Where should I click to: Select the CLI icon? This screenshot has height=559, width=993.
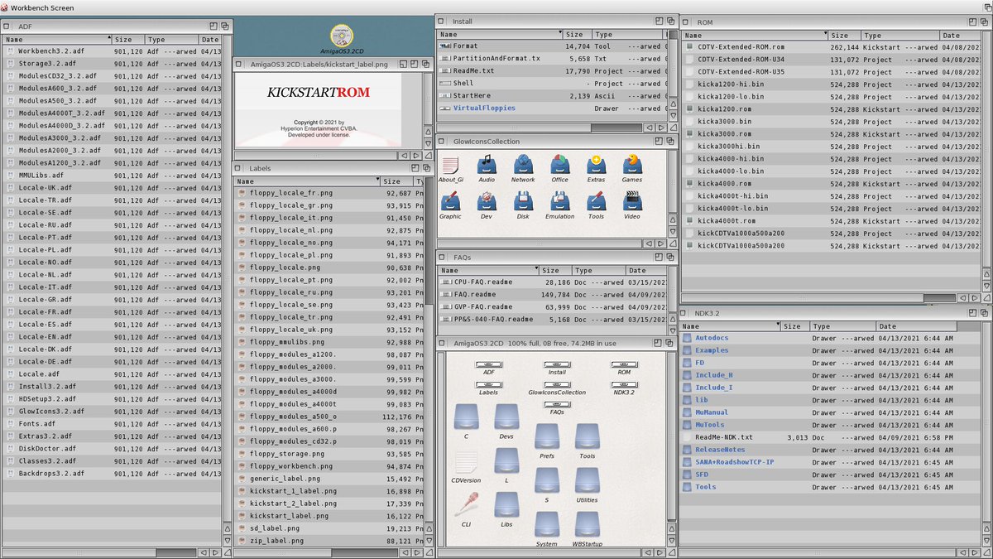pos(466,504)
